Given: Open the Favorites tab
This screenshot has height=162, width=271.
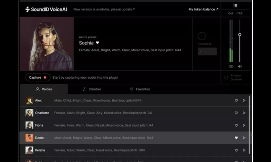Looking at the screenshot, I should click(140, 89).
